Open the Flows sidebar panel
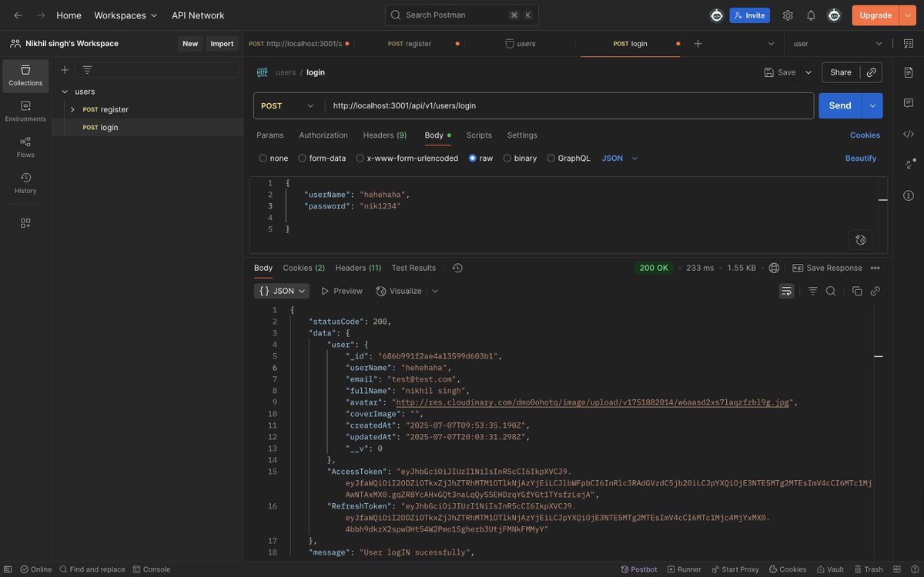Image resolution: width=924 pixels, height=577 pixels. [25, 147]
